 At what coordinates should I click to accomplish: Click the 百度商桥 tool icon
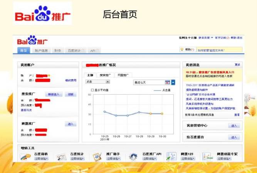26,156
